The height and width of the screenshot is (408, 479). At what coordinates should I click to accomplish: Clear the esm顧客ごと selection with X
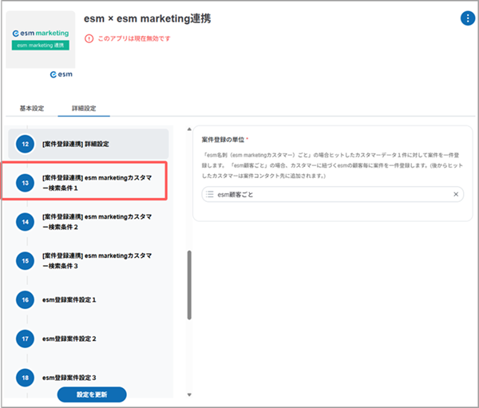(457, 194)
